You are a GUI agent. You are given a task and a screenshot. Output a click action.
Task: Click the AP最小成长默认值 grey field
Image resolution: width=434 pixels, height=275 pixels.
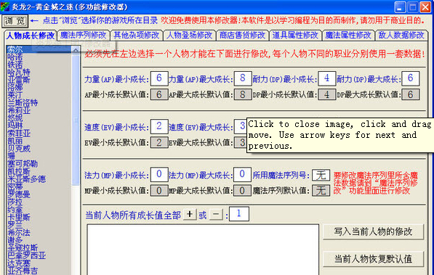coord(159,94)
